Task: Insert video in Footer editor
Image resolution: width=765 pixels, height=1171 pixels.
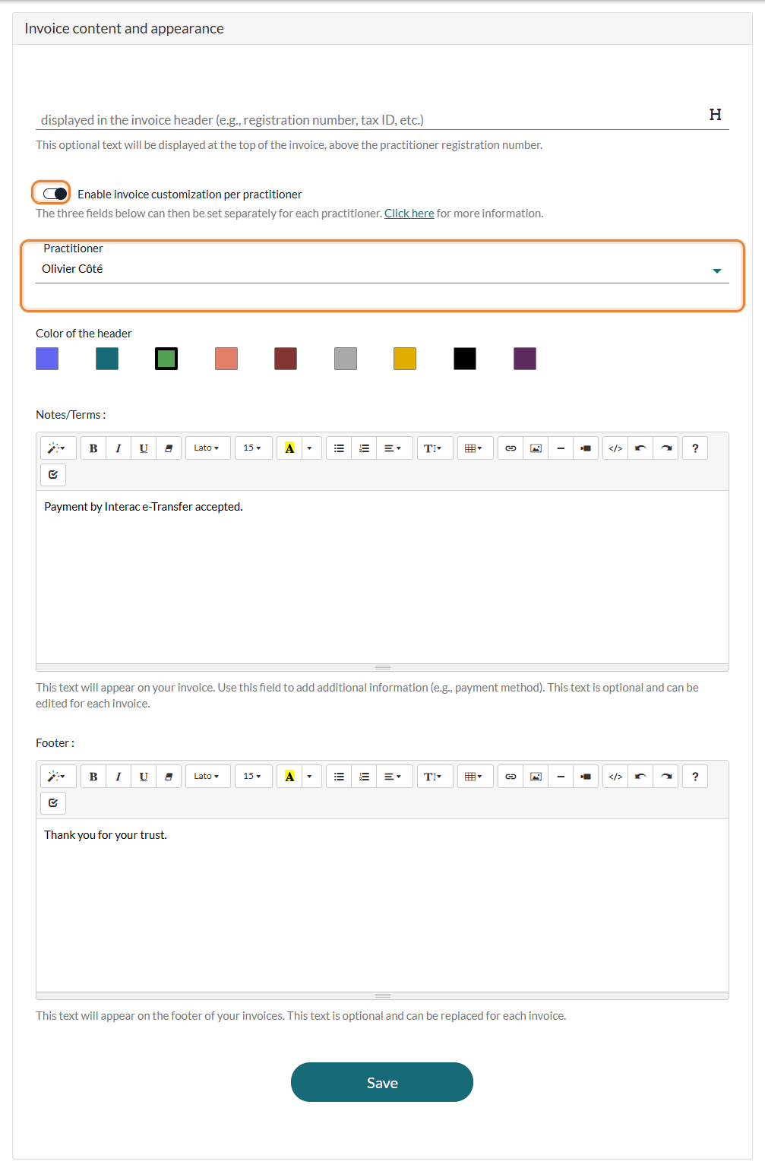Action: [x=586, y=777]
